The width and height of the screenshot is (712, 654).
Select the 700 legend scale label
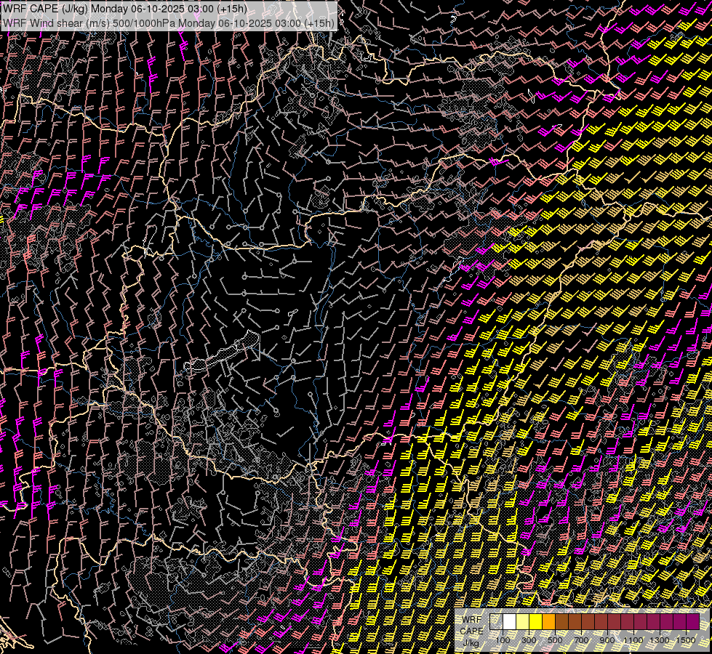(x=581, y=640)
